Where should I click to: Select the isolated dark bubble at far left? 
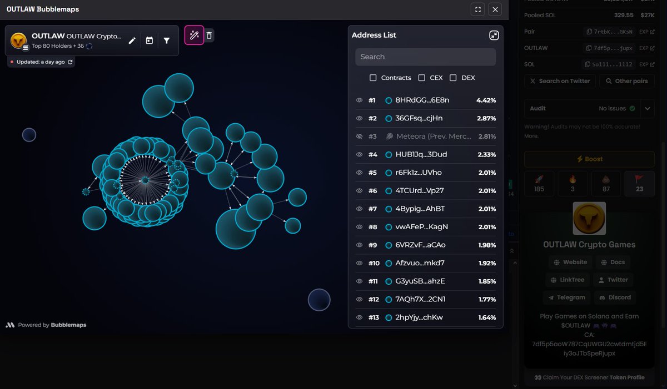[x=29, y=135]
